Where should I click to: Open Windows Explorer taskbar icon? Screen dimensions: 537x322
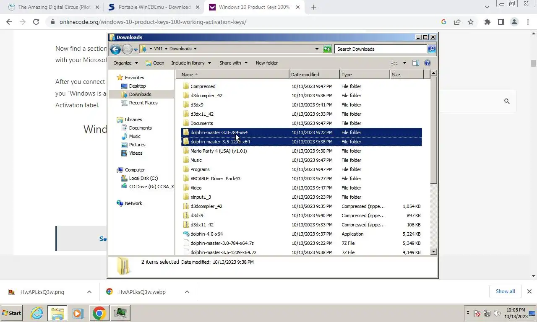pyautogui.click(x=57, y=313)
